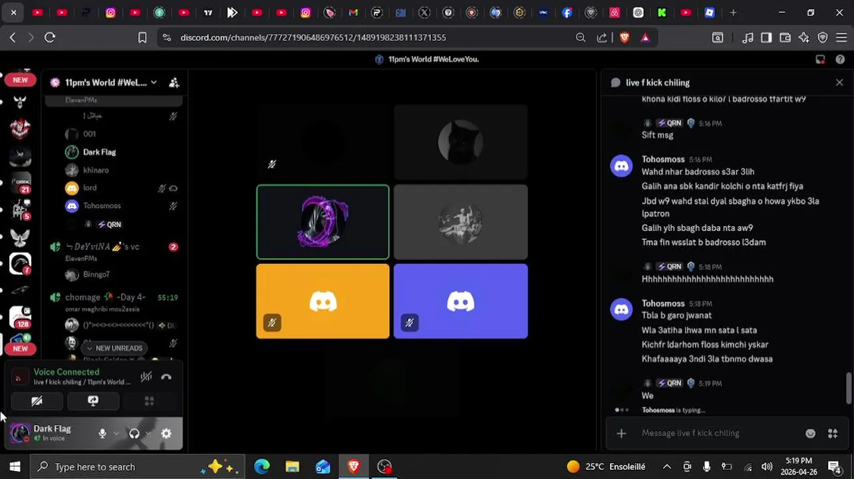Screen dimensions: 854x479
Task: Mute the microphone in the user panel
Action: 102,433
